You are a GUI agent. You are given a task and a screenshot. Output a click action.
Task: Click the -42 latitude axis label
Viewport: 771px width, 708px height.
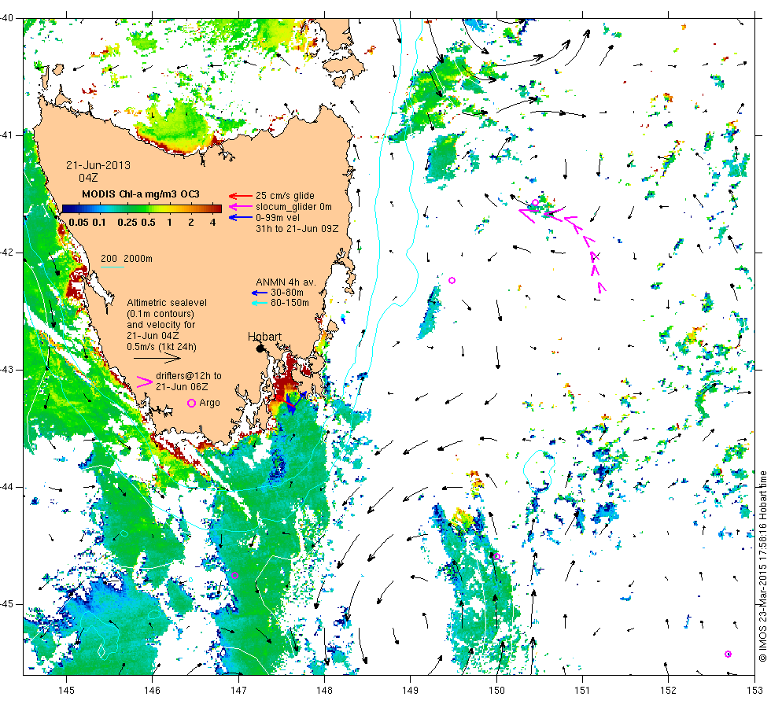coord(7,253)
